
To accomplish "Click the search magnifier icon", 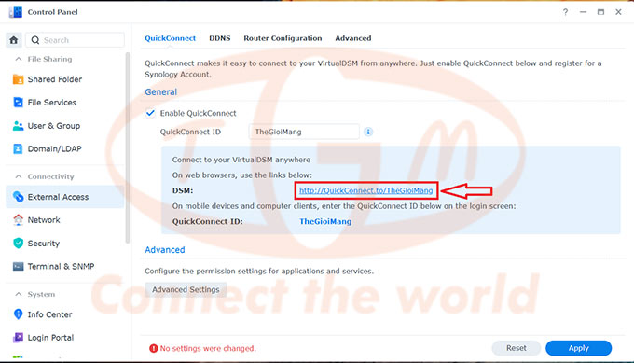I will (35, 40).
